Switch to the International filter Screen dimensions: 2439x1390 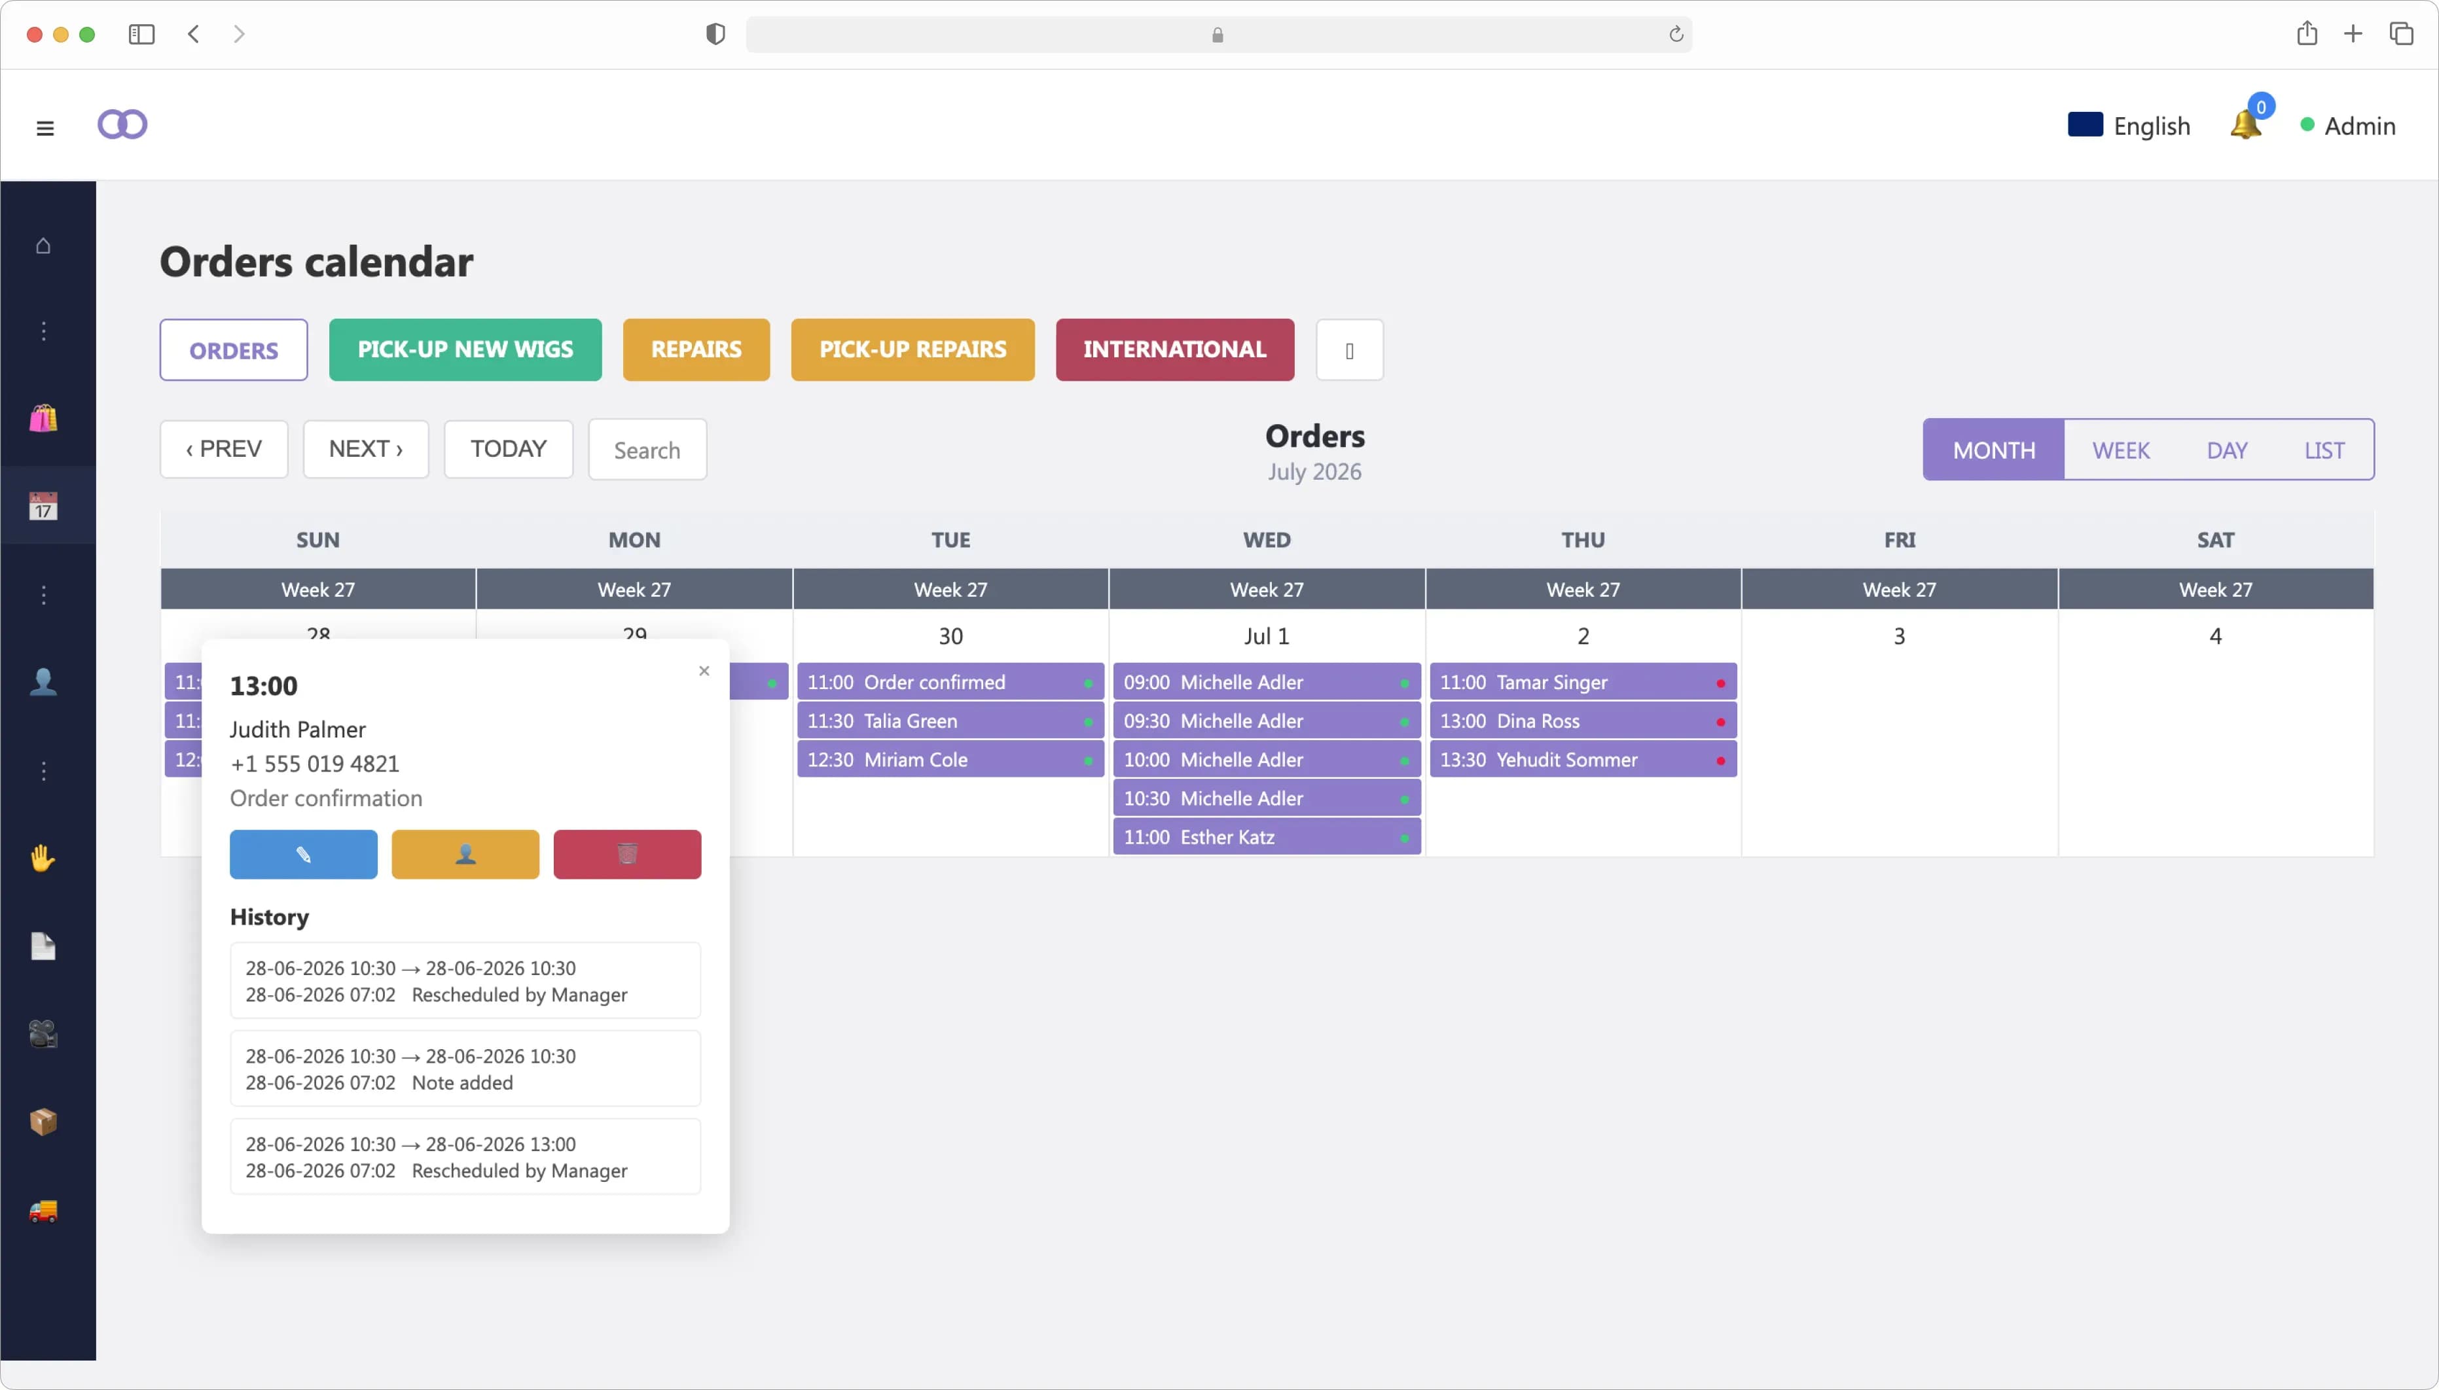coord(1175,349)
